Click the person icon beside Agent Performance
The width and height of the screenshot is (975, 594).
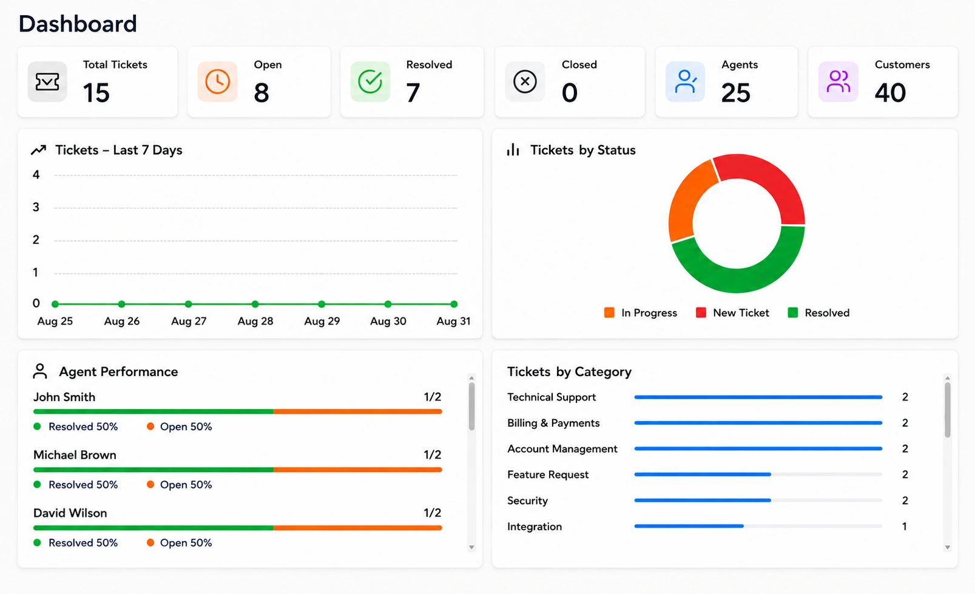coord(40,371)
